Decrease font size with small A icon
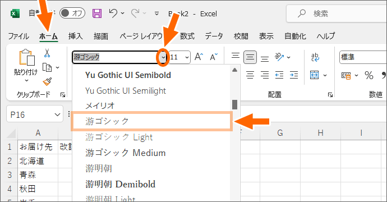 point(214,57)
